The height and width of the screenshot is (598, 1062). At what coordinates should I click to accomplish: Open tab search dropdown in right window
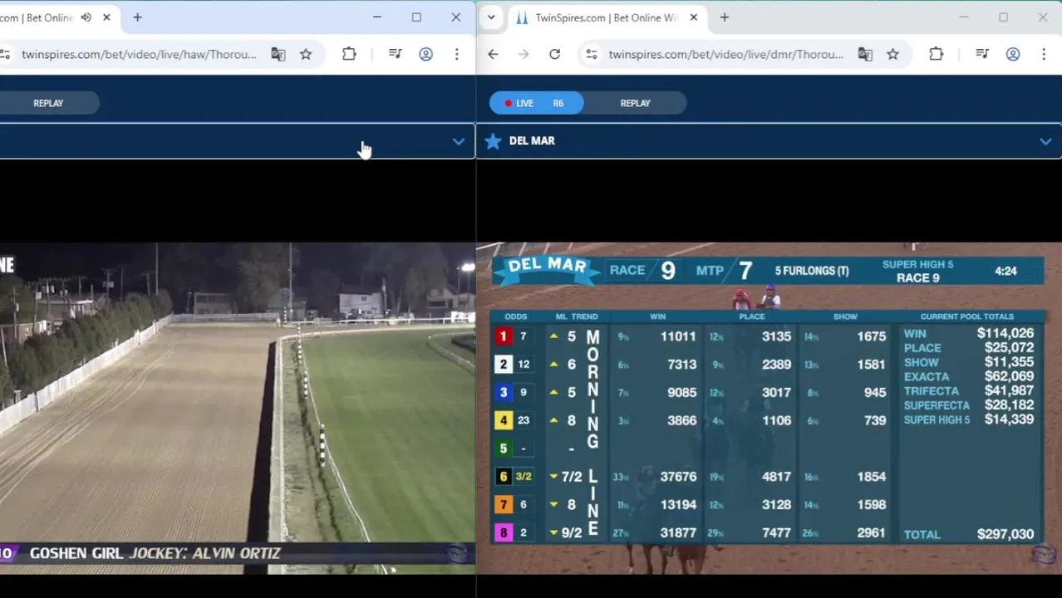[491, 17]
